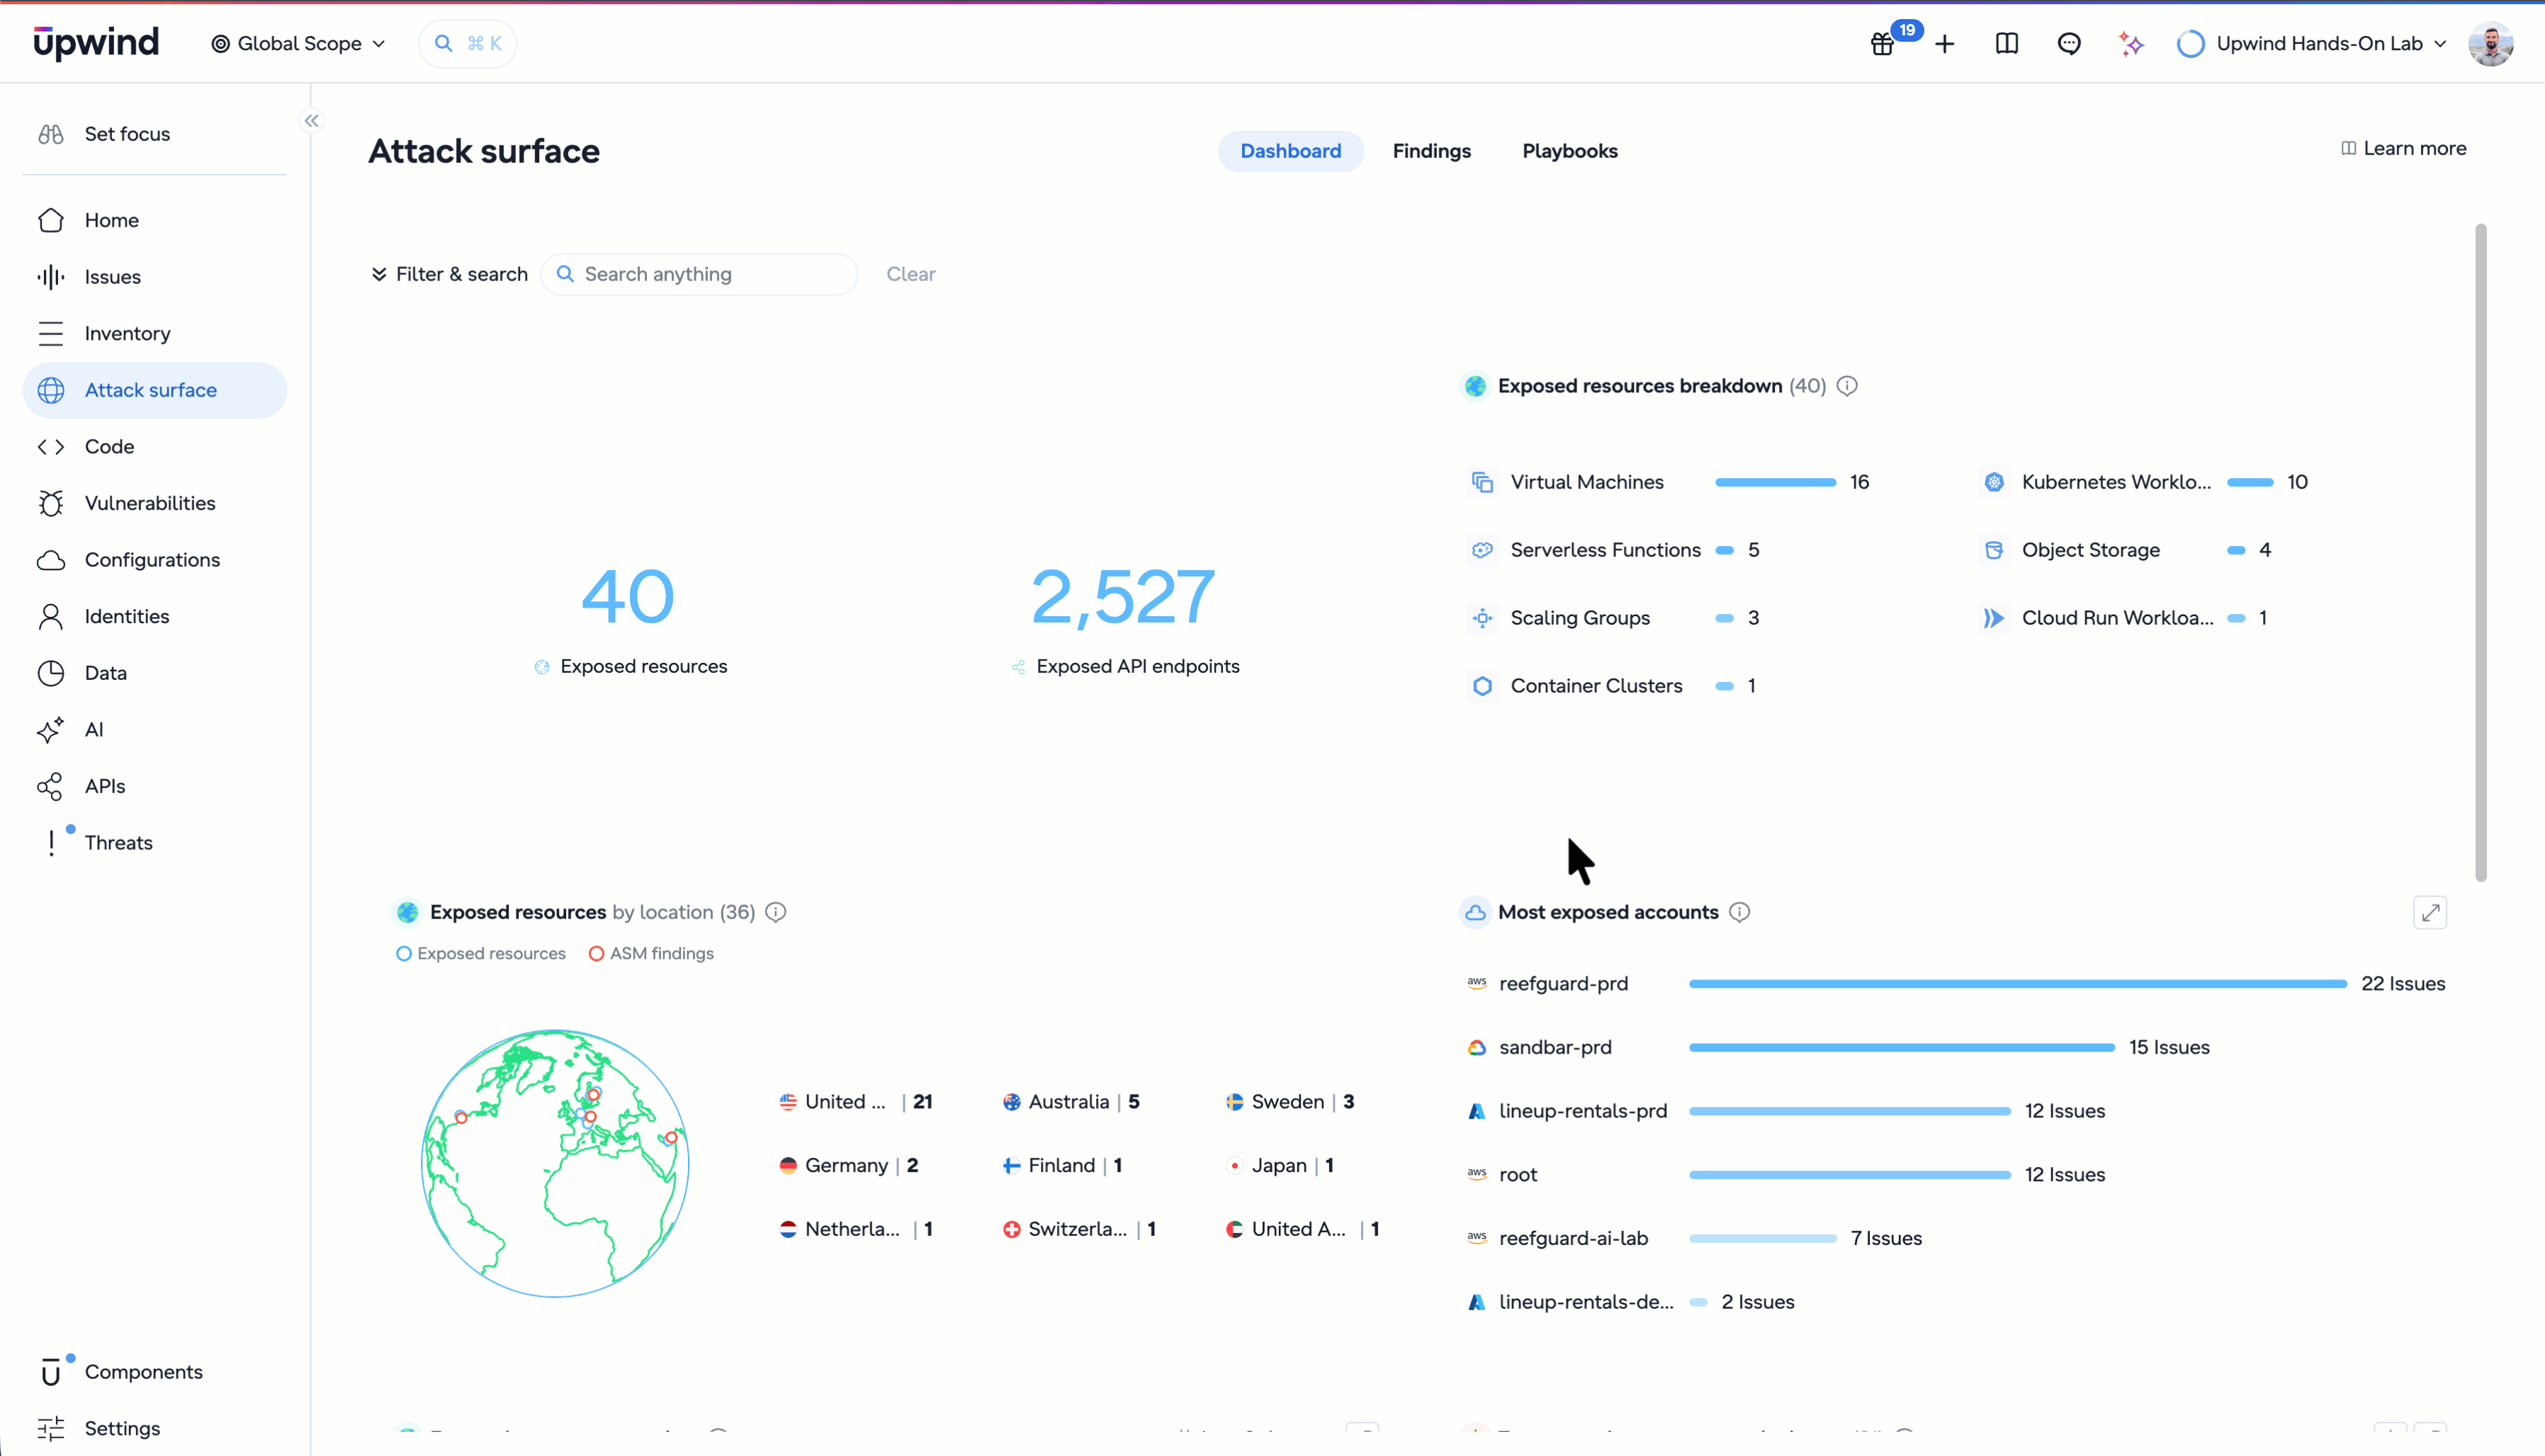Expand the Filter & search panel
The width and height of the screenshot is (2545, 1456).
click(x=449, y=274)
